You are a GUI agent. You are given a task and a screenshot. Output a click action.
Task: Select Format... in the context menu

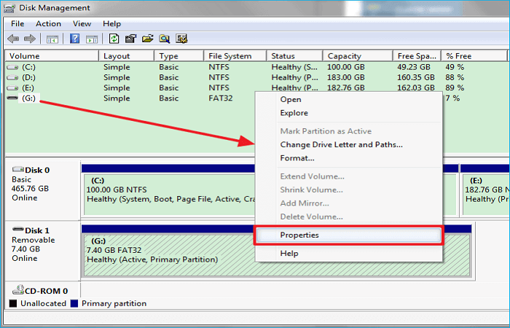(297, 158)
